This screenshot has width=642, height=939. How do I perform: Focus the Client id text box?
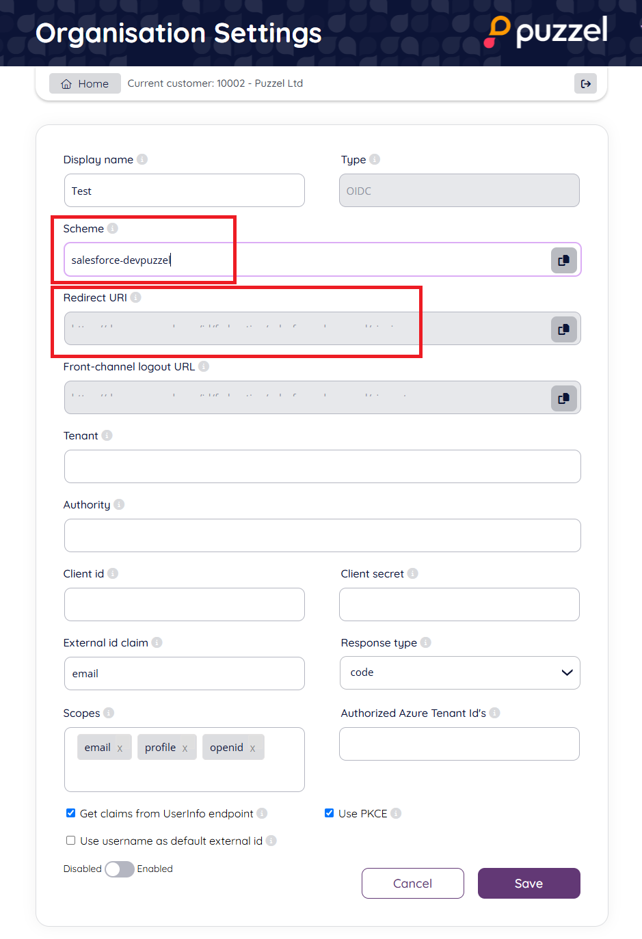click(184, 604)
